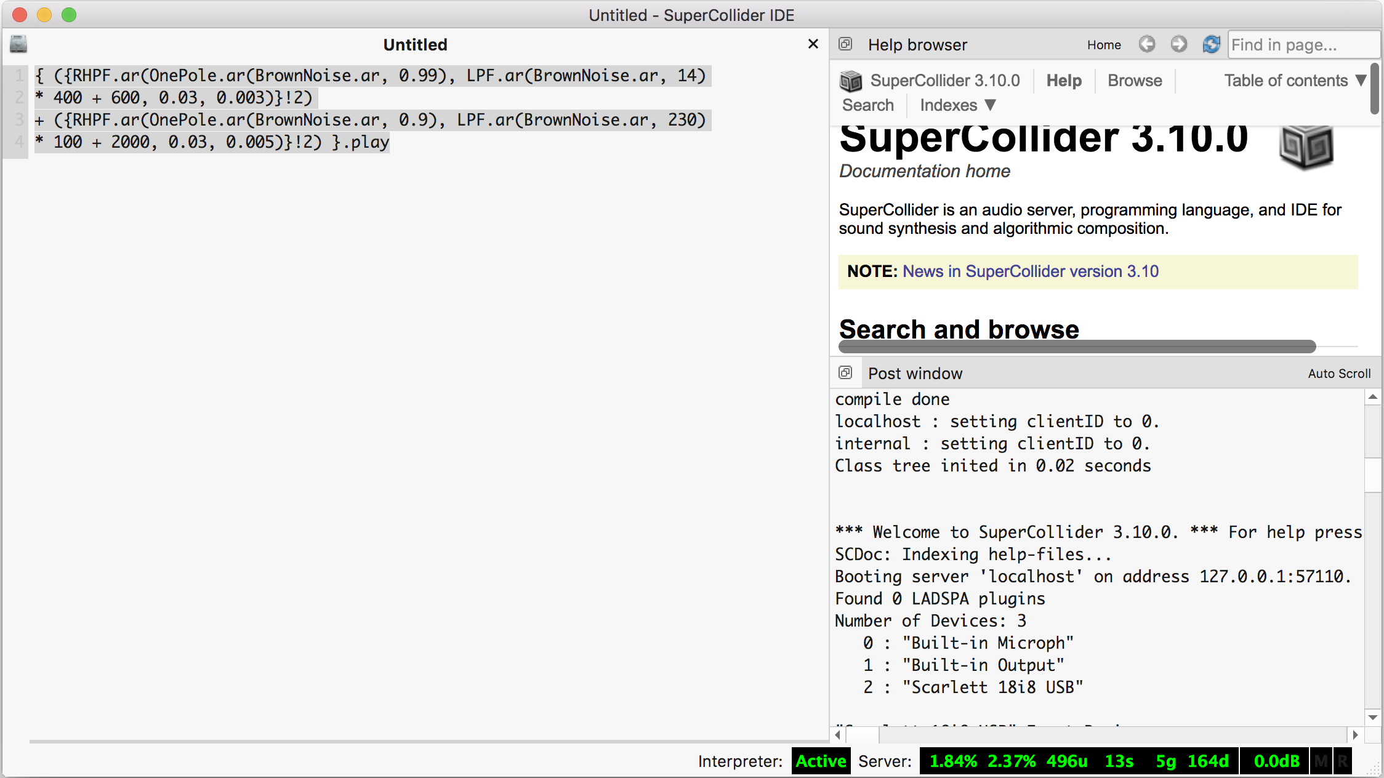Open the Help link in docs menu
Viewport: 1384px width, 778px height.
pos(1064,81)
